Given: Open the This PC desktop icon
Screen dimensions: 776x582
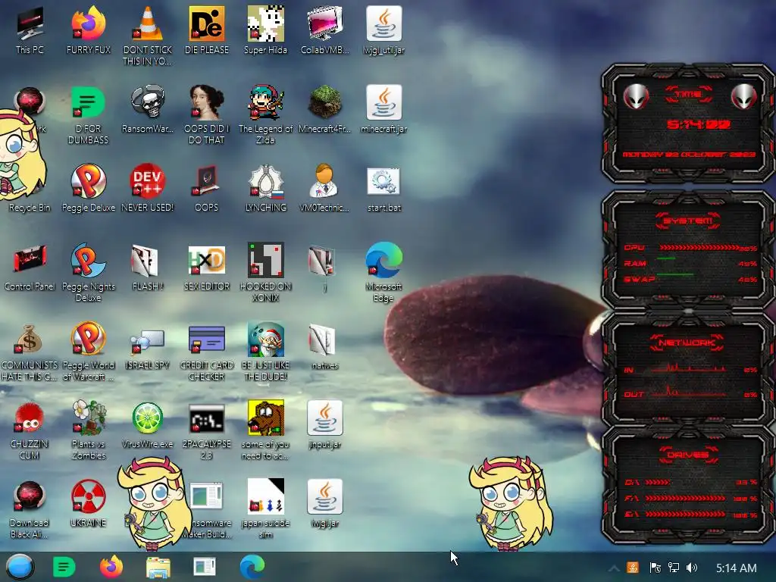Looking at the screenshot, I should click(30, 30).
